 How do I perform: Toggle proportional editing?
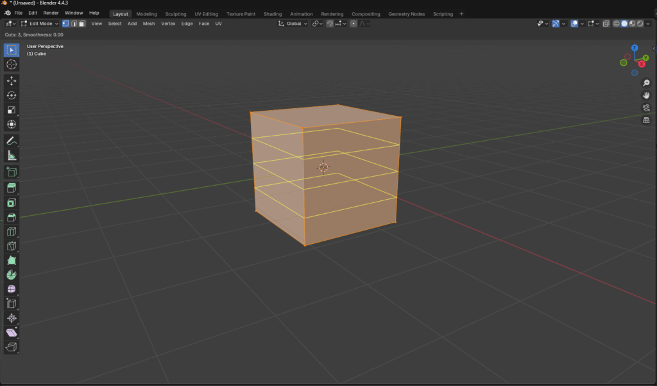354,24
